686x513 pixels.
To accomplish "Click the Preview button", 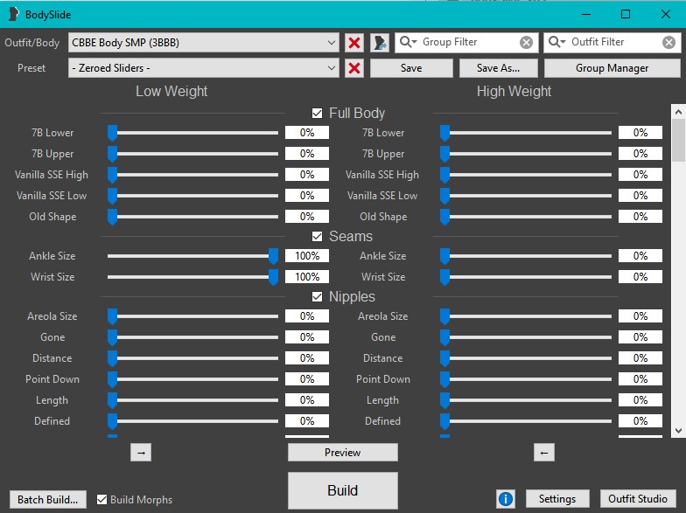I will 343,453.
